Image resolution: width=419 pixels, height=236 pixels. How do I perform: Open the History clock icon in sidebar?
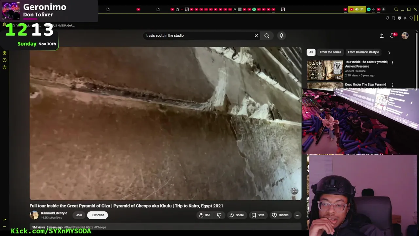(x=5, y=60)
